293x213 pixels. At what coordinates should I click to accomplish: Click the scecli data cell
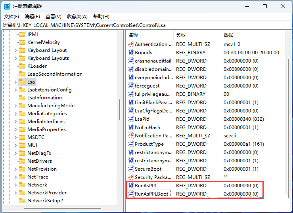(230, 135)
